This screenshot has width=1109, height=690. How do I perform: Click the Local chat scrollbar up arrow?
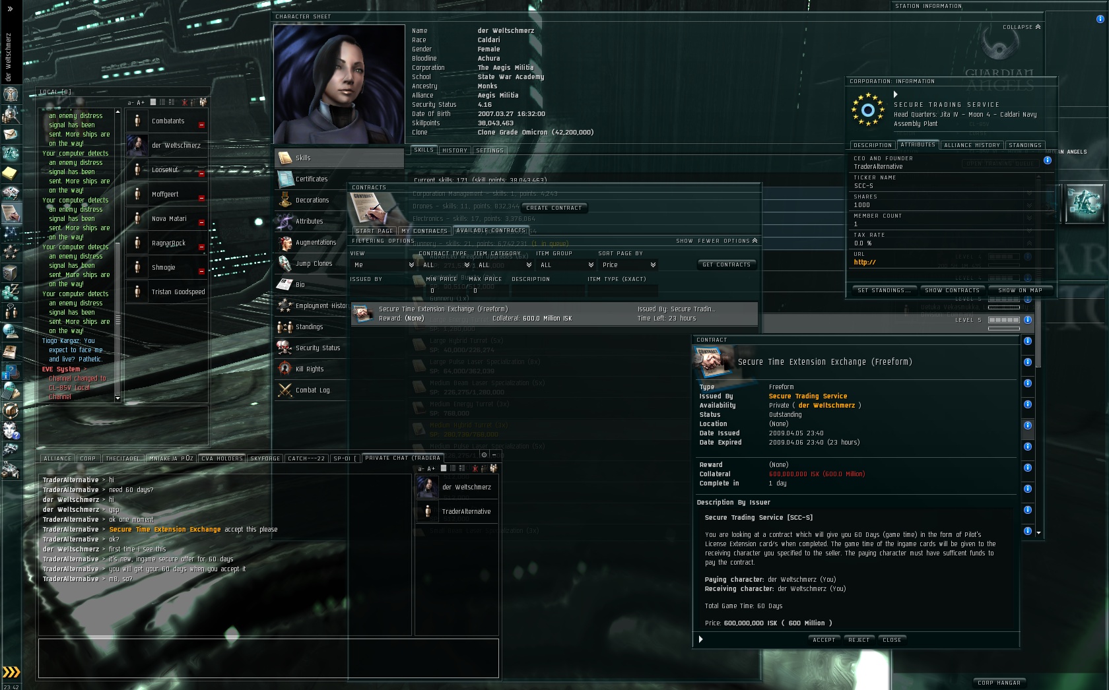118,111
